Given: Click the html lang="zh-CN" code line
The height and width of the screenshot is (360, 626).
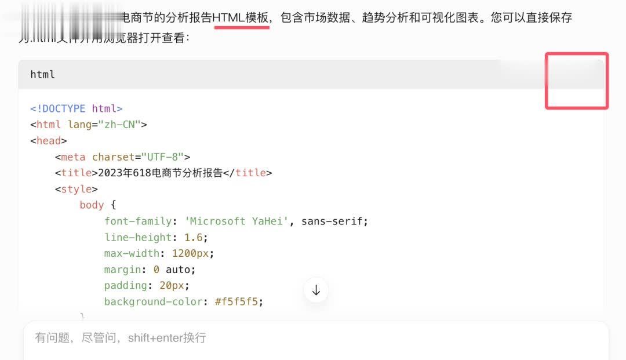Looking at the screenshot, I should pos(89,124).
